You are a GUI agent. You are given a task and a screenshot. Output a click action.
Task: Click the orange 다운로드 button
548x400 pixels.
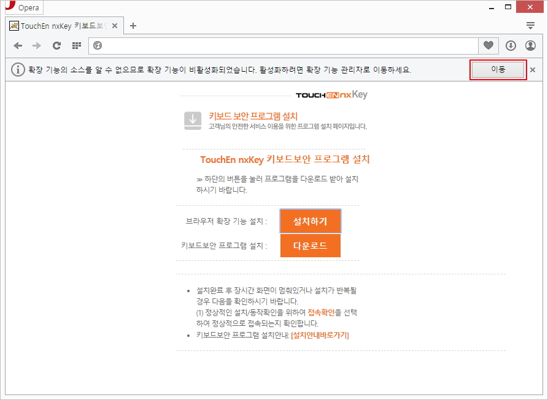coord(311,246)
